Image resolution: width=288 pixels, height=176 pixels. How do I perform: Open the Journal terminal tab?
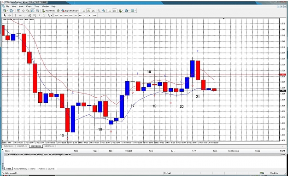[51, 169]
